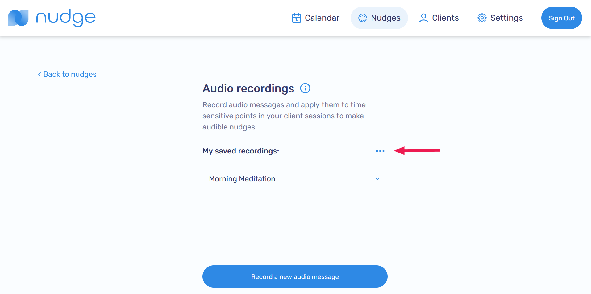Show info about Audio recordings
The height and width of the screenshot is (294, 591).
tap(305, 88)
